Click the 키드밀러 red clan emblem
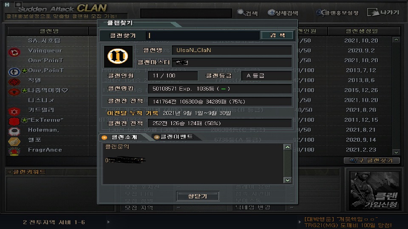 point(14,112)
